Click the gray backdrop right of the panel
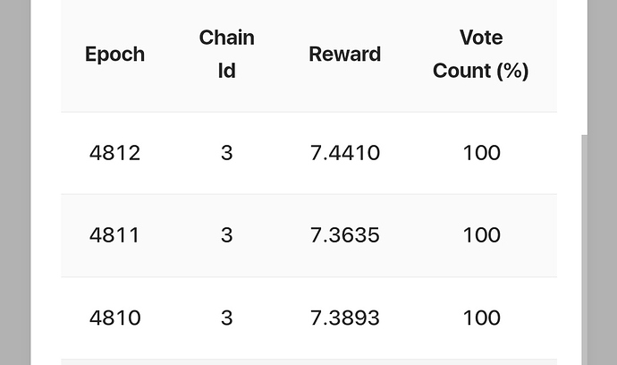Viewport: 617px width, 365px height. 602,182
